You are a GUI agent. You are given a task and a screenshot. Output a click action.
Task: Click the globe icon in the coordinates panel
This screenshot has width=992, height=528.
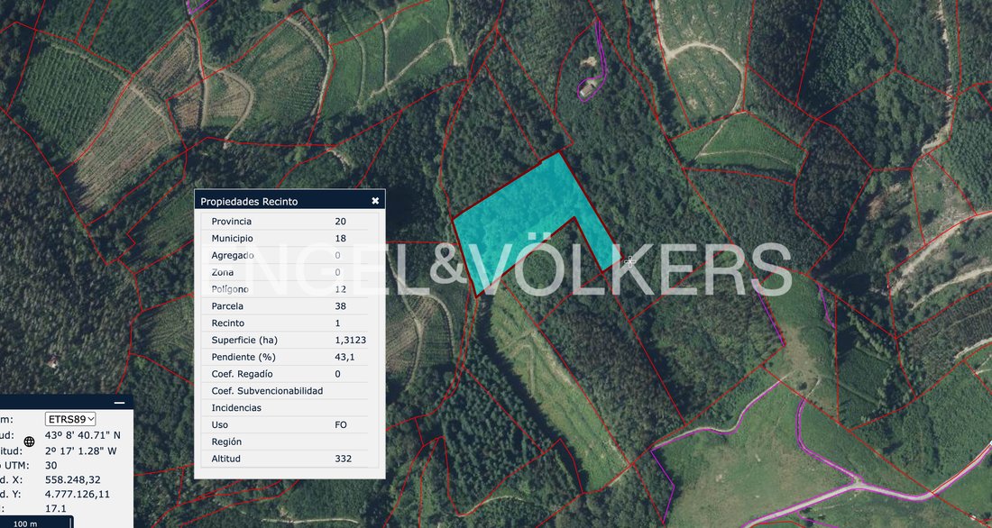click(29, 442)
